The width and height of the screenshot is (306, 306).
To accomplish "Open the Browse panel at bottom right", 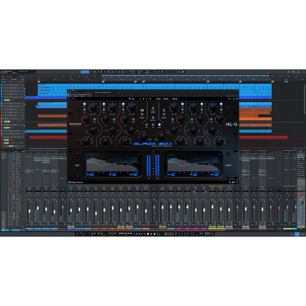I will pos(303,234).
